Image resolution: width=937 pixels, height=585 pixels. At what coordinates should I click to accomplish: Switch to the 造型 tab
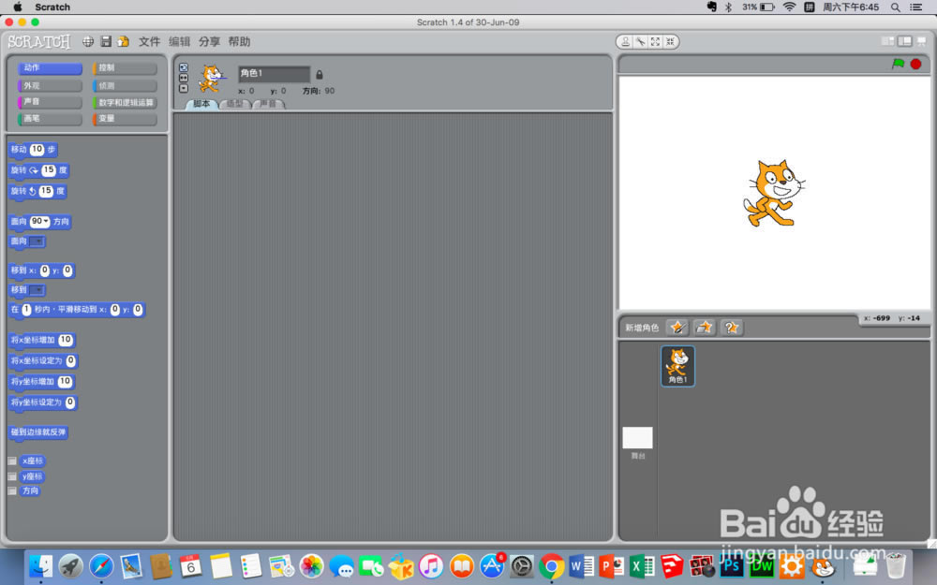(235, 104)
